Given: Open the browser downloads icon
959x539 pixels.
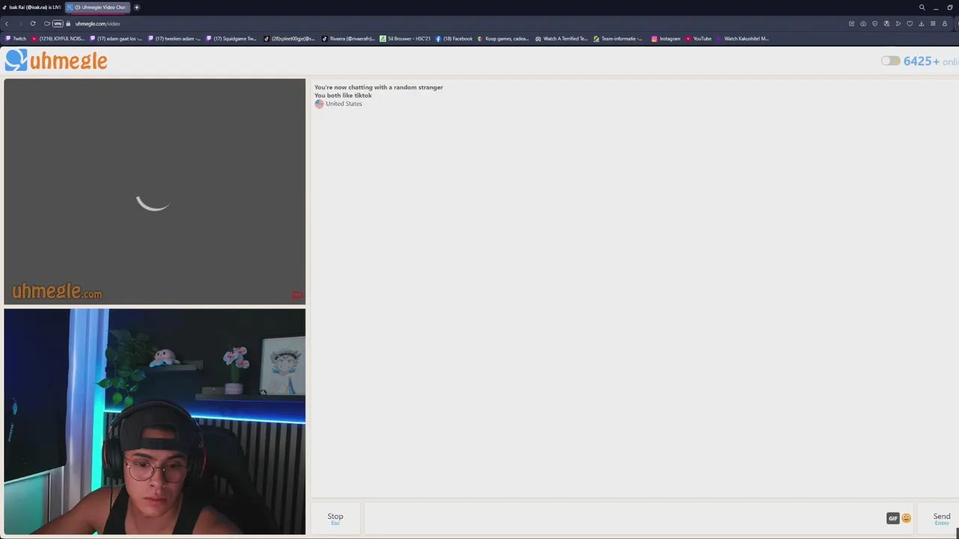Looking at the screenshot, I should point(922,24).
